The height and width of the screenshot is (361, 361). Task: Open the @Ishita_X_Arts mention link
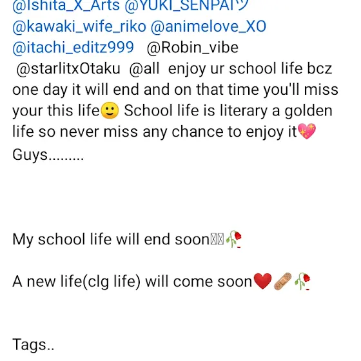[x=66, y=6]
